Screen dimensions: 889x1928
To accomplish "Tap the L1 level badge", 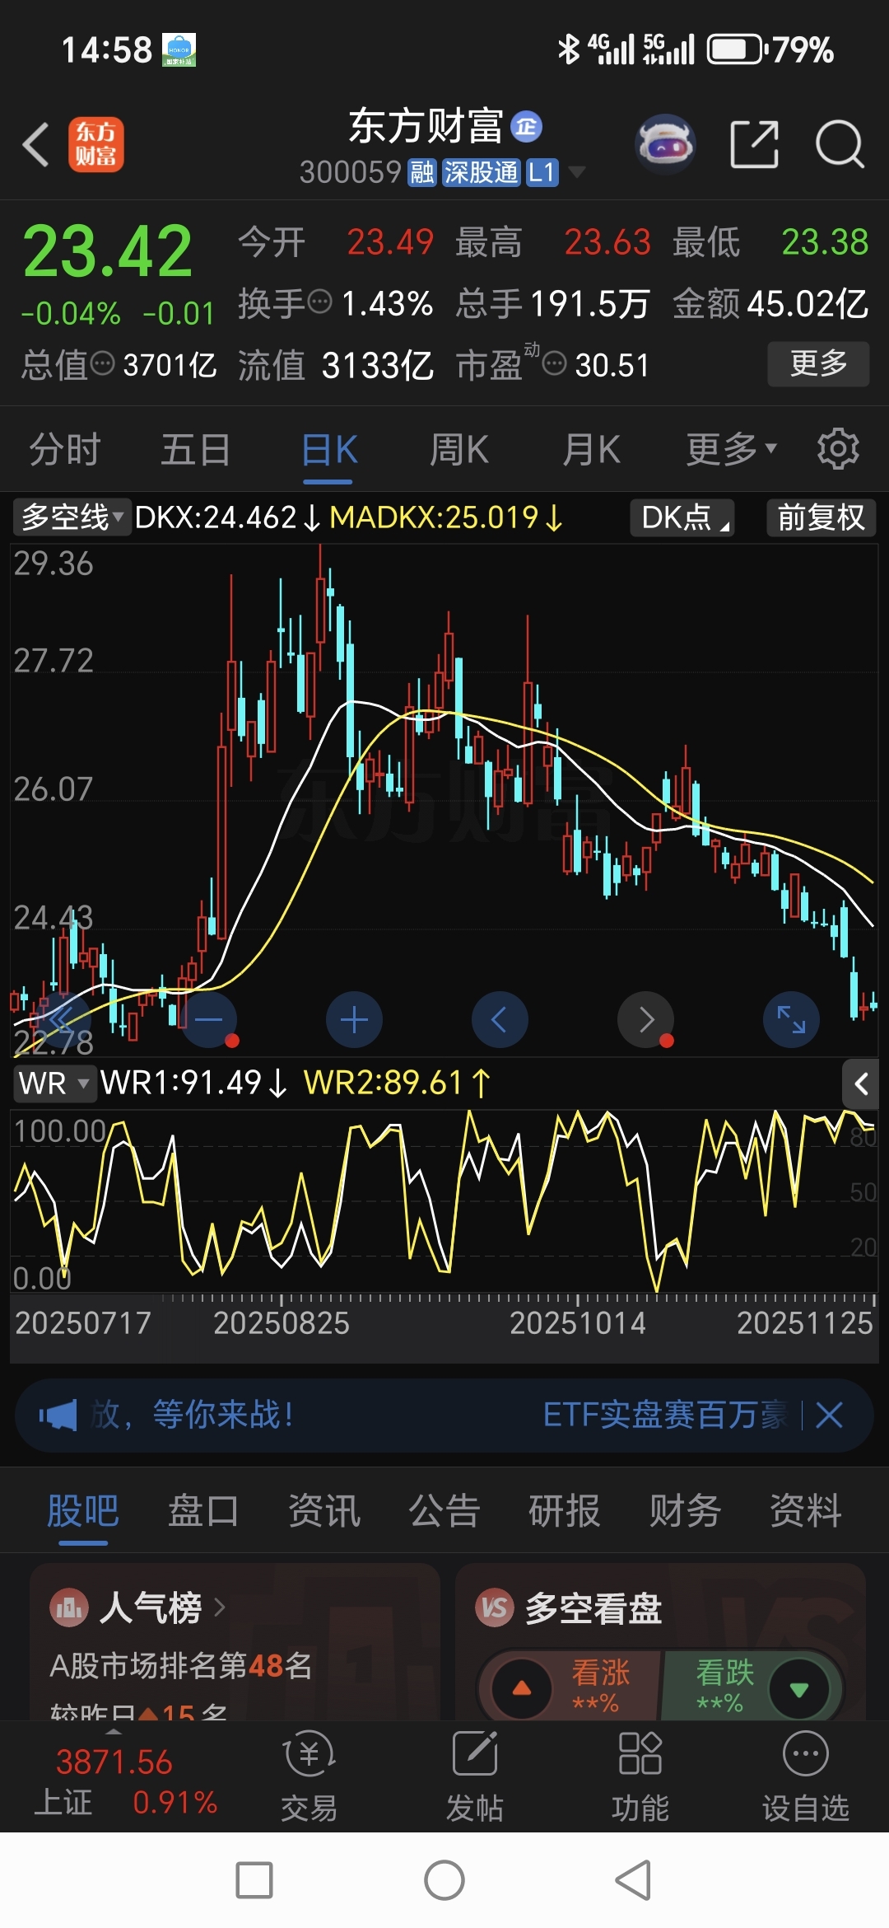I will coord(542,173).
